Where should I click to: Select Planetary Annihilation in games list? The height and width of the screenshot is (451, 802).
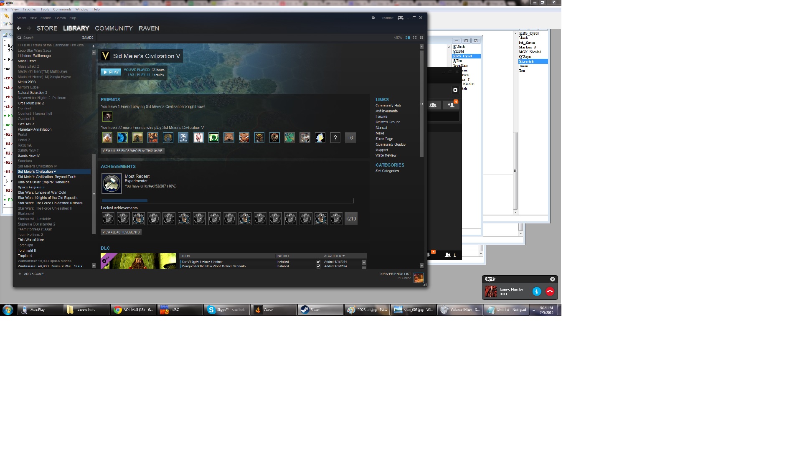(x=35, y=129)
